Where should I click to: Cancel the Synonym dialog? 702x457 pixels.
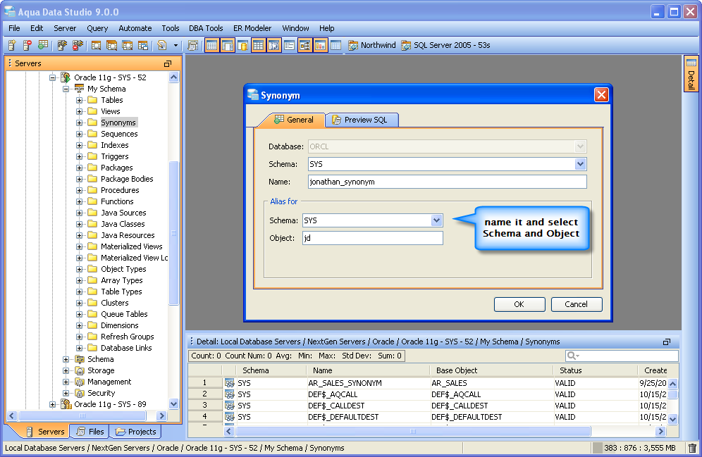tap(576, 304)
